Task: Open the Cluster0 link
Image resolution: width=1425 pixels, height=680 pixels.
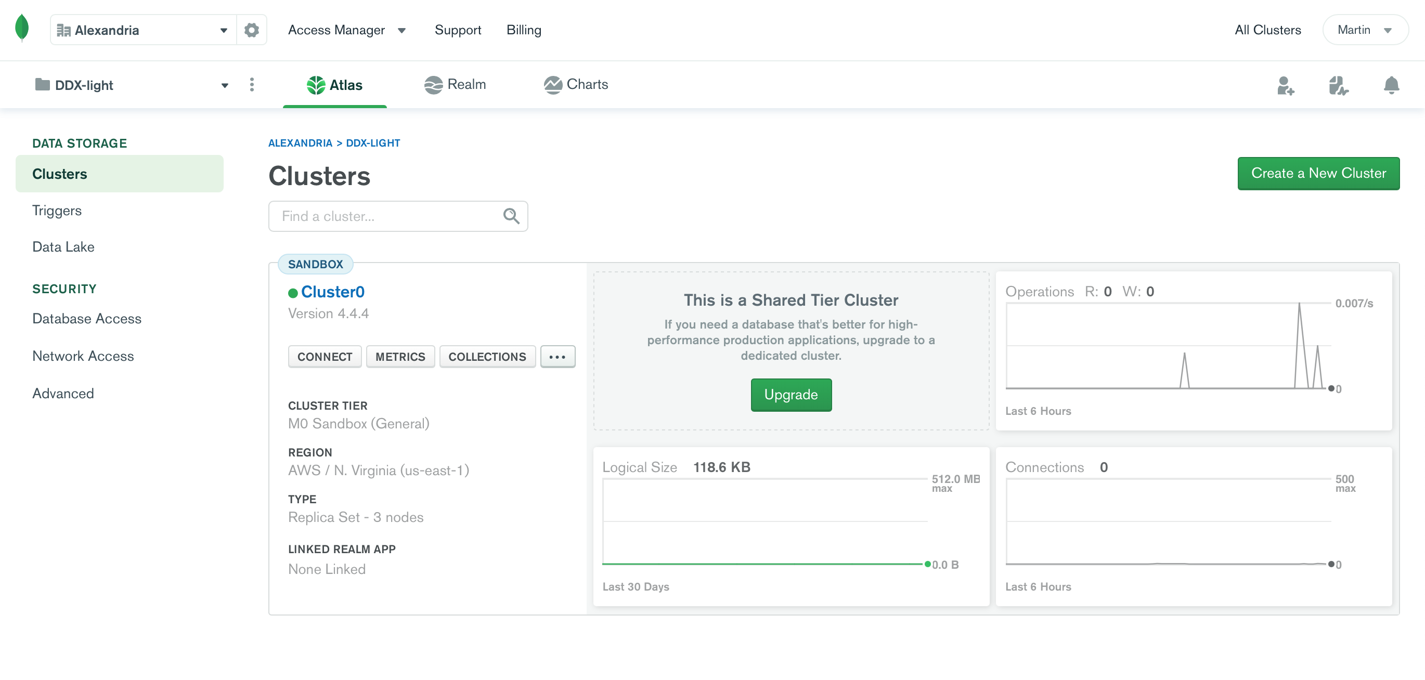Action: (x=332, y=292)
